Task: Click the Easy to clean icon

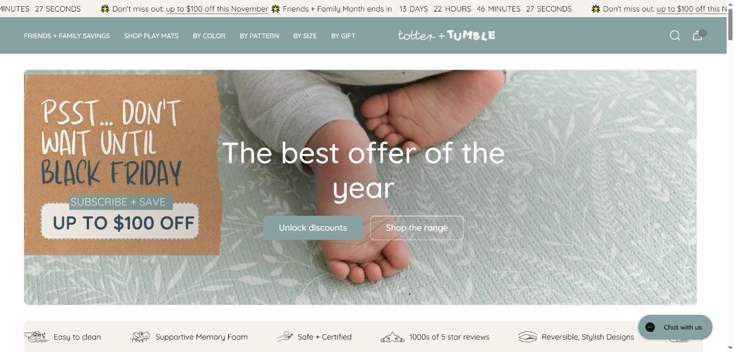Action: point(36,337)
